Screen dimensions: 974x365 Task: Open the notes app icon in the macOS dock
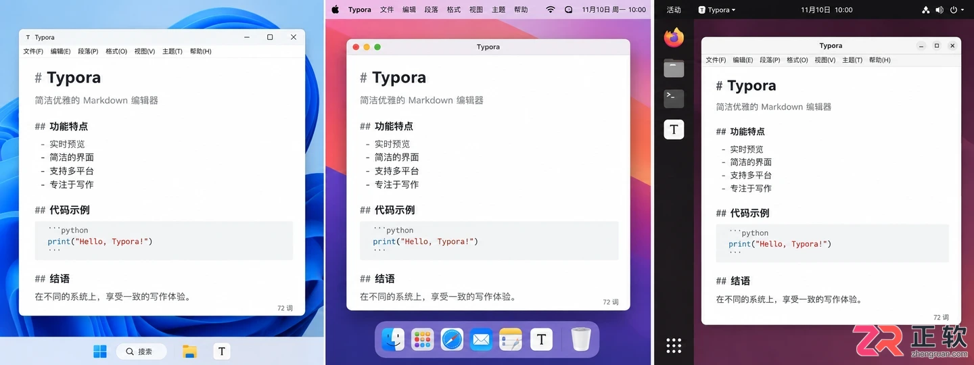511,339
